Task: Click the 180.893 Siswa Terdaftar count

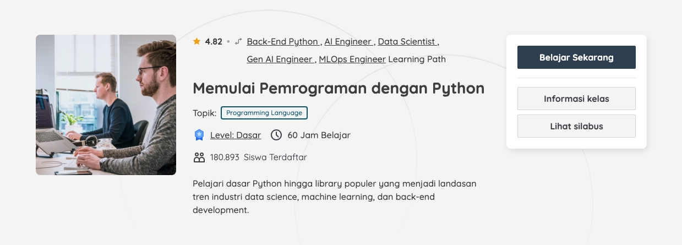Action: (x=258, y=157)
